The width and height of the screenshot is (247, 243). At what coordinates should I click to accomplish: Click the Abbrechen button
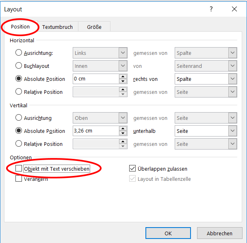[x=219, y=233]
